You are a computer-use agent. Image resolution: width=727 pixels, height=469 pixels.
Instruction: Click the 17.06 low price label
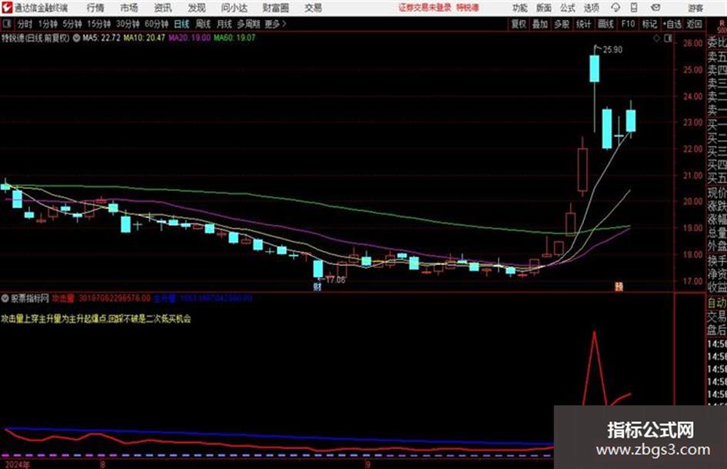[335, 280]
